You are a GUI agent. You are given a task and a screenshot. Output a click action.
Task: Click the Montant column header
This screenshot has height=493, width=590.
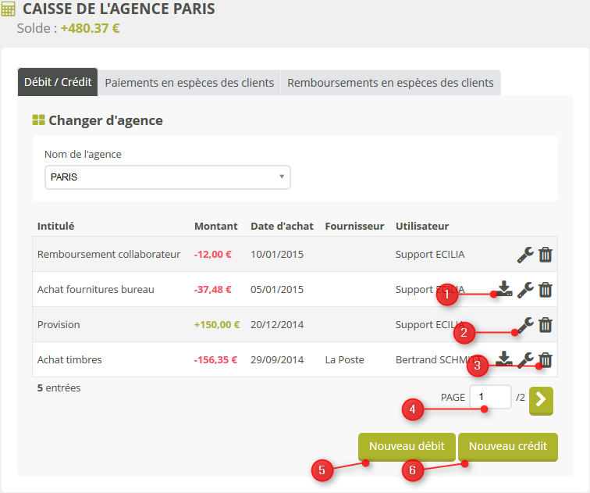tap(215, 226)
